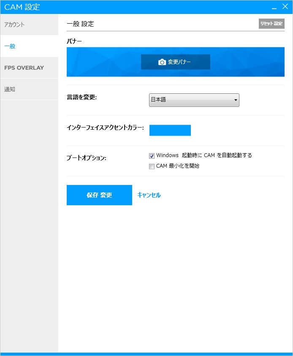This screenshot has width=293, height=356.
Task: Click the 変更バナー button
Action: (x=176, y=62)
